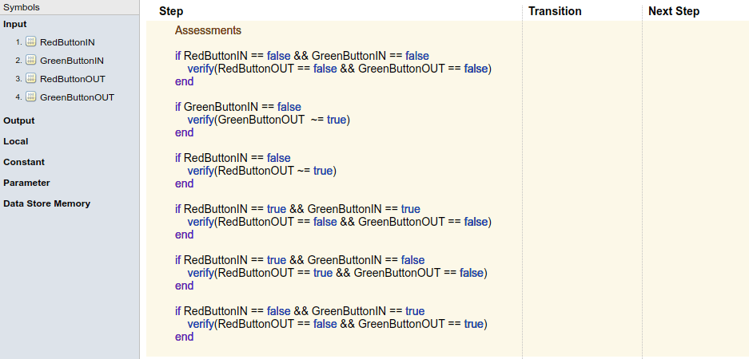Open the Constant symbols section
Screen dimensions: 749x359
(x=24, y=162)
